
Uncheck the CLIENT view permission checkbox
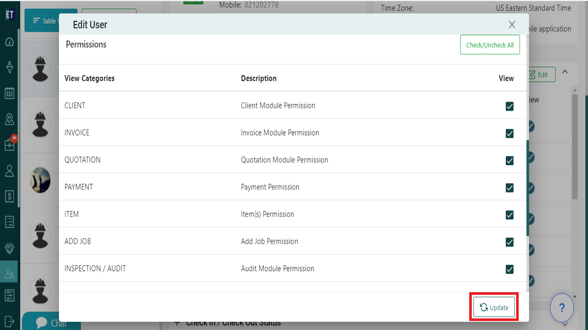click(x=510, y=106)
